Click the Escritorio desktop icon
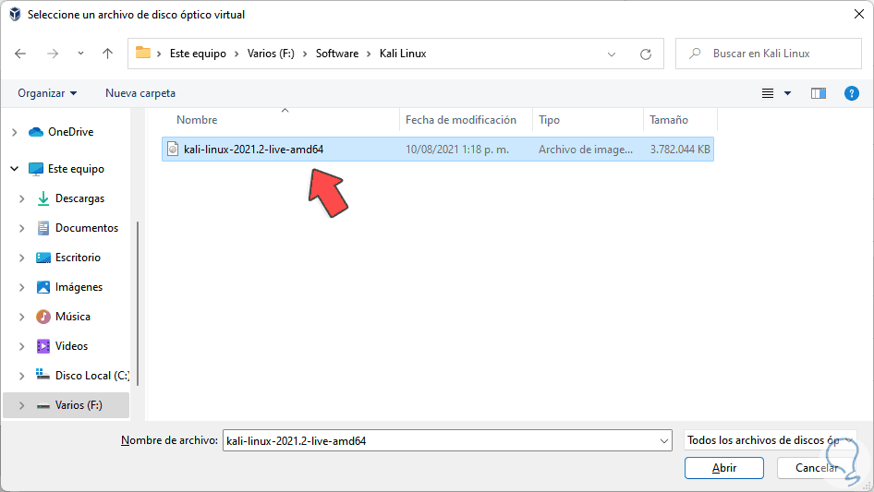874x492 pixels. [42, 258]
